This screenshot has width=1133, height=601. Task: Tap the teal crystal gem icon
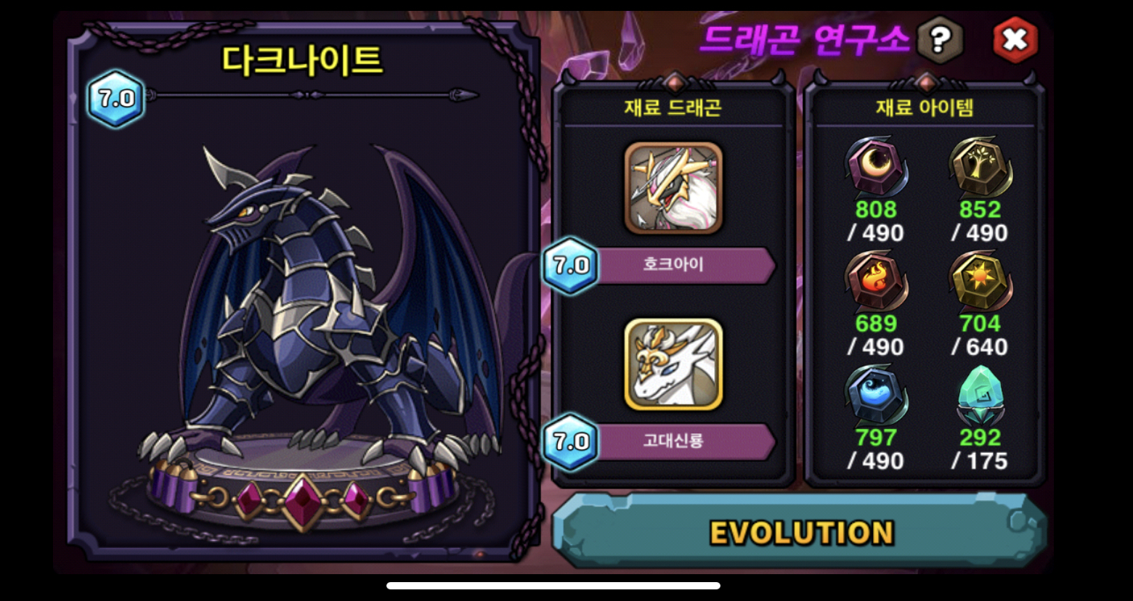coord(980,395)
